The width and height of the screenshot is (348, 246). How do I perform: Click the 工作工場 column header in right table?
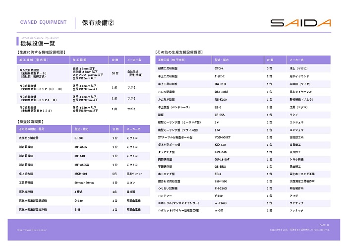170,59
